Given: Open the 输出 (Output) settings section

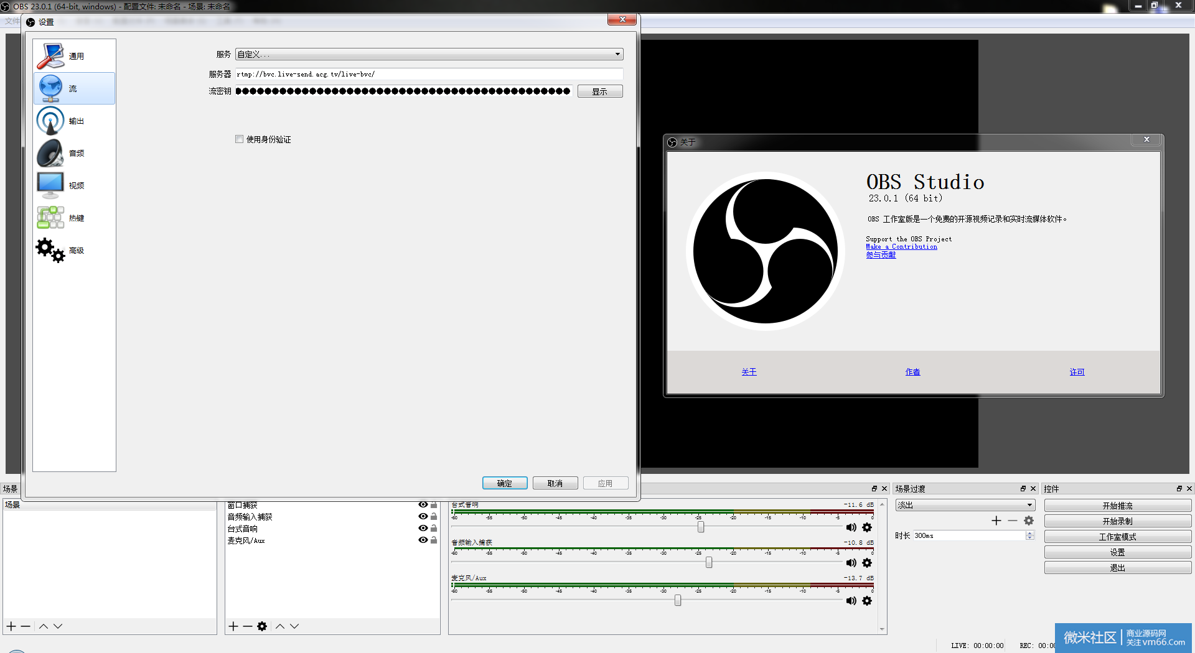Looking at the screenshot, I should coord(74,121).
